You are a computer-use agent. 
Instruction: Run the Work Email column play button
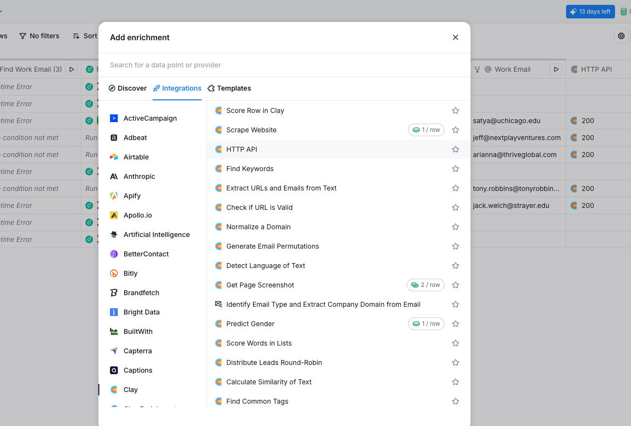click(555, 69)
